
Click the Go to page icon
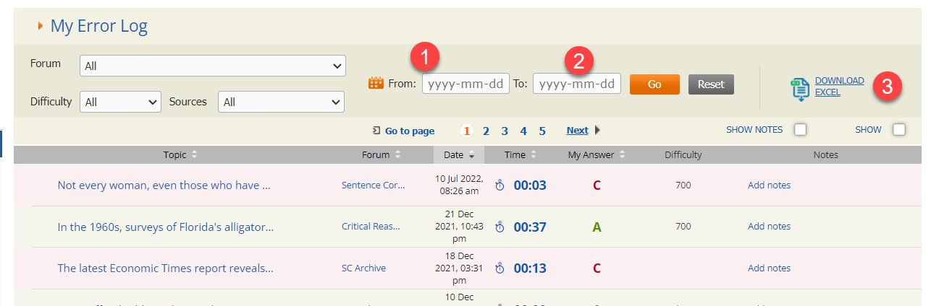(x=376, y=131)
